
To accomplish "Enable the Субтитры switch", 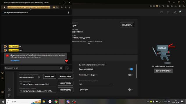I will [130, 90].
